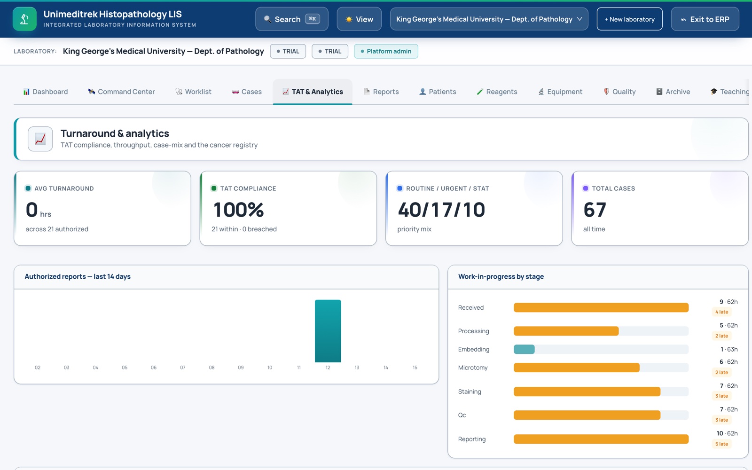The height and width of the screenshot is (470, 752).
Task: Open the Quality tab
Action: coord(619,92)
